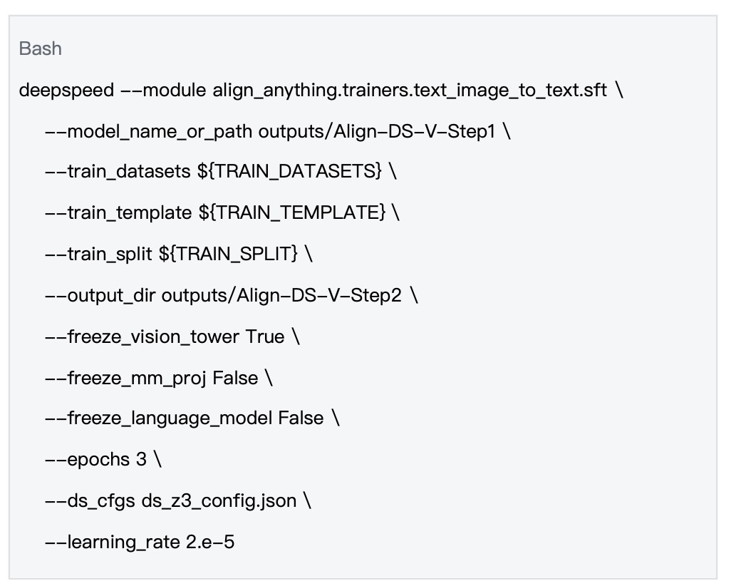731x586 pixels.
Task: Click the deepspeed --module command line
Action: (x=321, y=90)
